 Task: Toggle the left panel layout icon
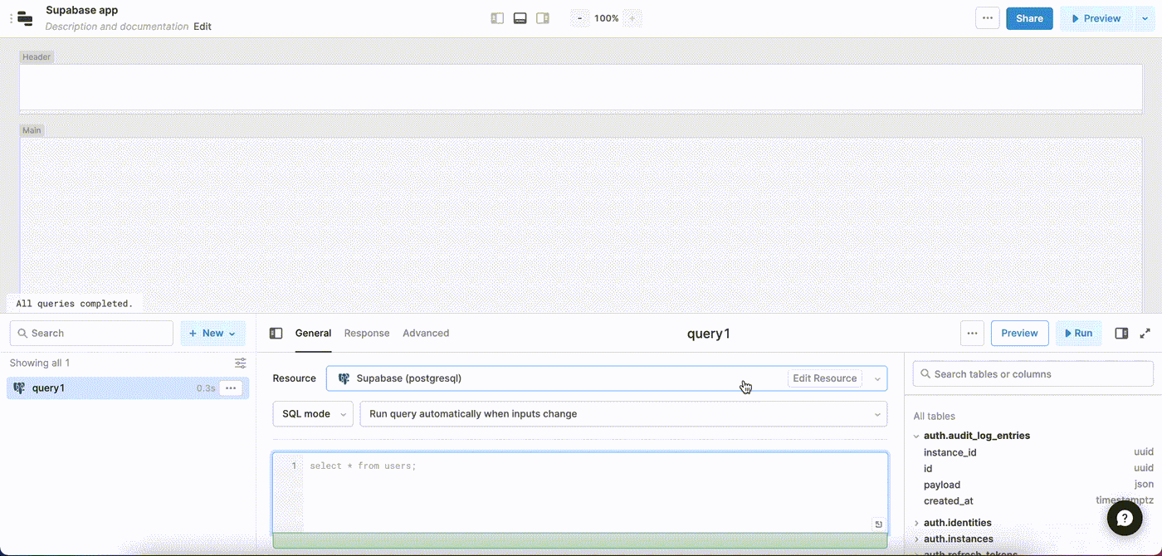[497, 18]
